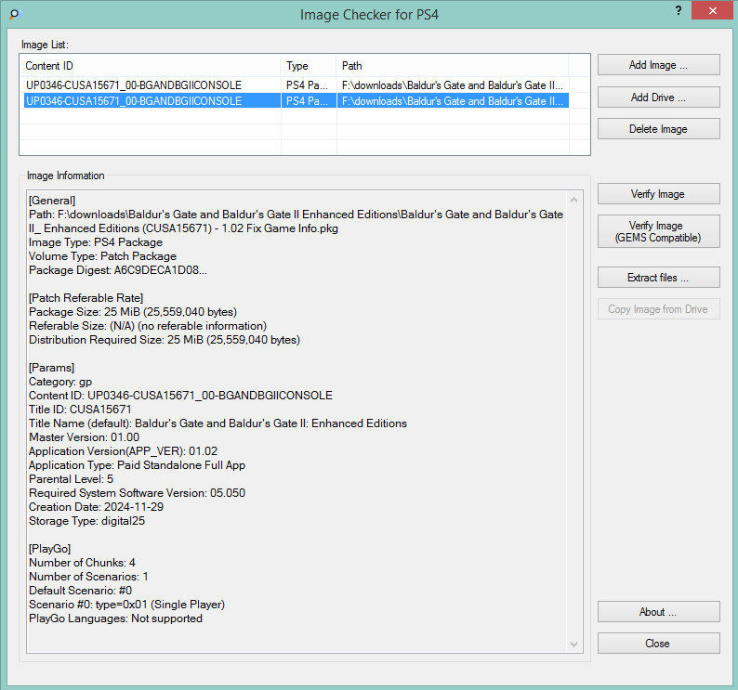Click the Type column header

tap(309, 66)
